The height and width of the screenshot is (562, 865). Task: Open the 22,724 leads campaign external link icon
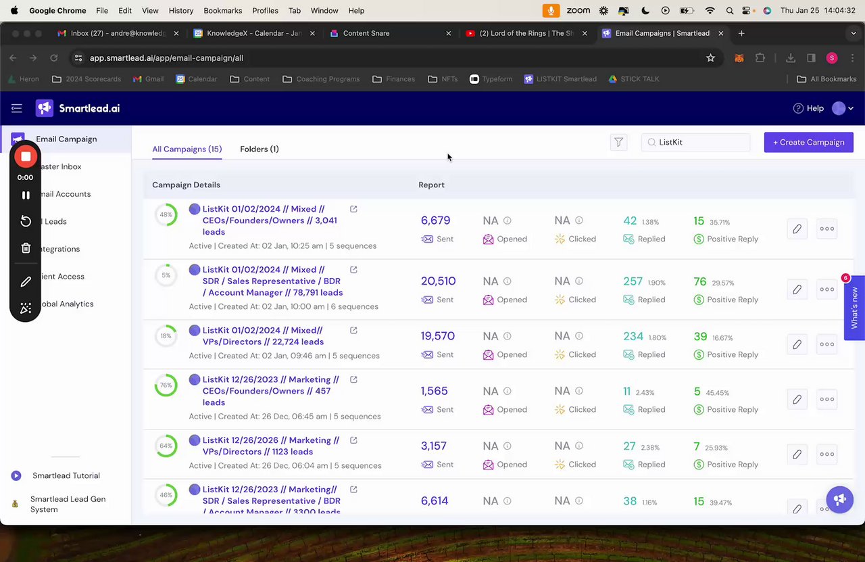point(353,331)
